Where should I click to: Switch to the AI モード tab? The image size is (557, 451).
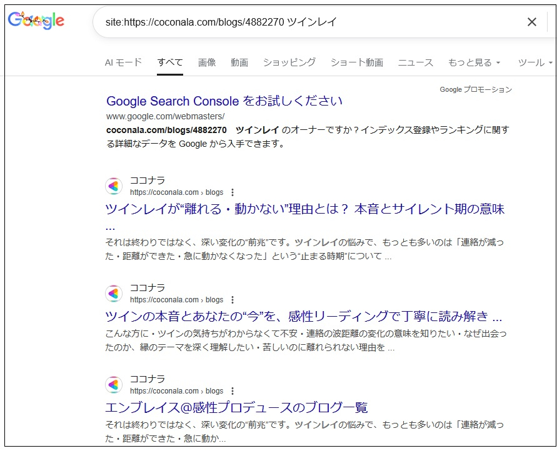(x=123, y=62)
